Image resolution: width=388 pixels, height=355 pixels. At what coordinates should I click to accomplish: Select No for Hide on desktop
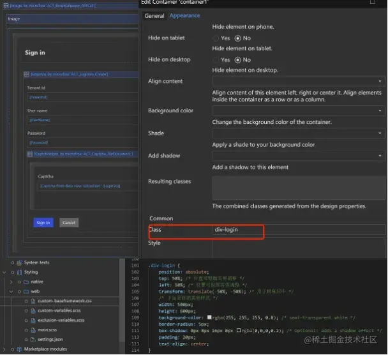[237, 60]
